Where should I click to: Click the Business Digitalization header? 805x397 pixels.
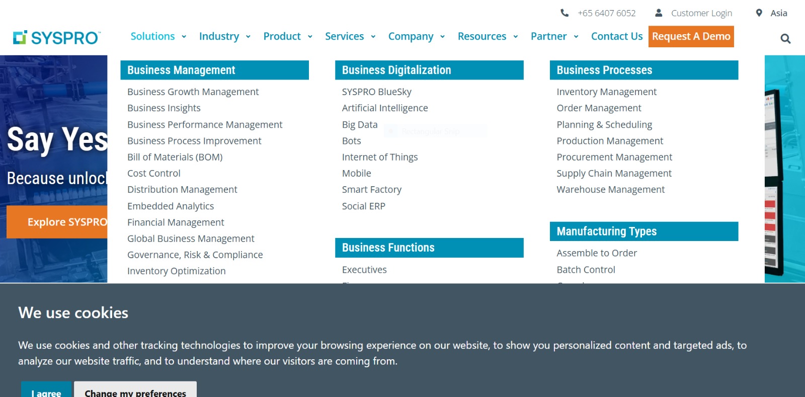coord(429,70)
